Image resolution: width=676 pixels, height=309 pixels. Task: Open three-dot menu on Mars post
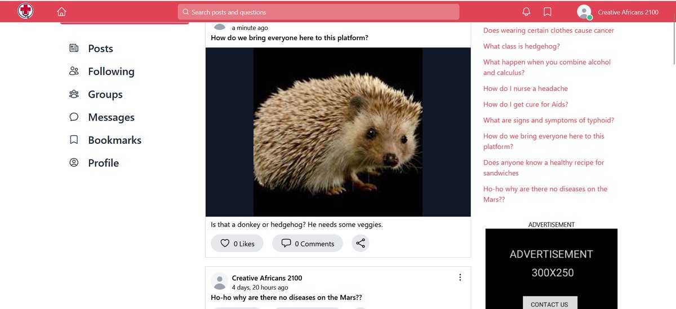coord(460,277)
